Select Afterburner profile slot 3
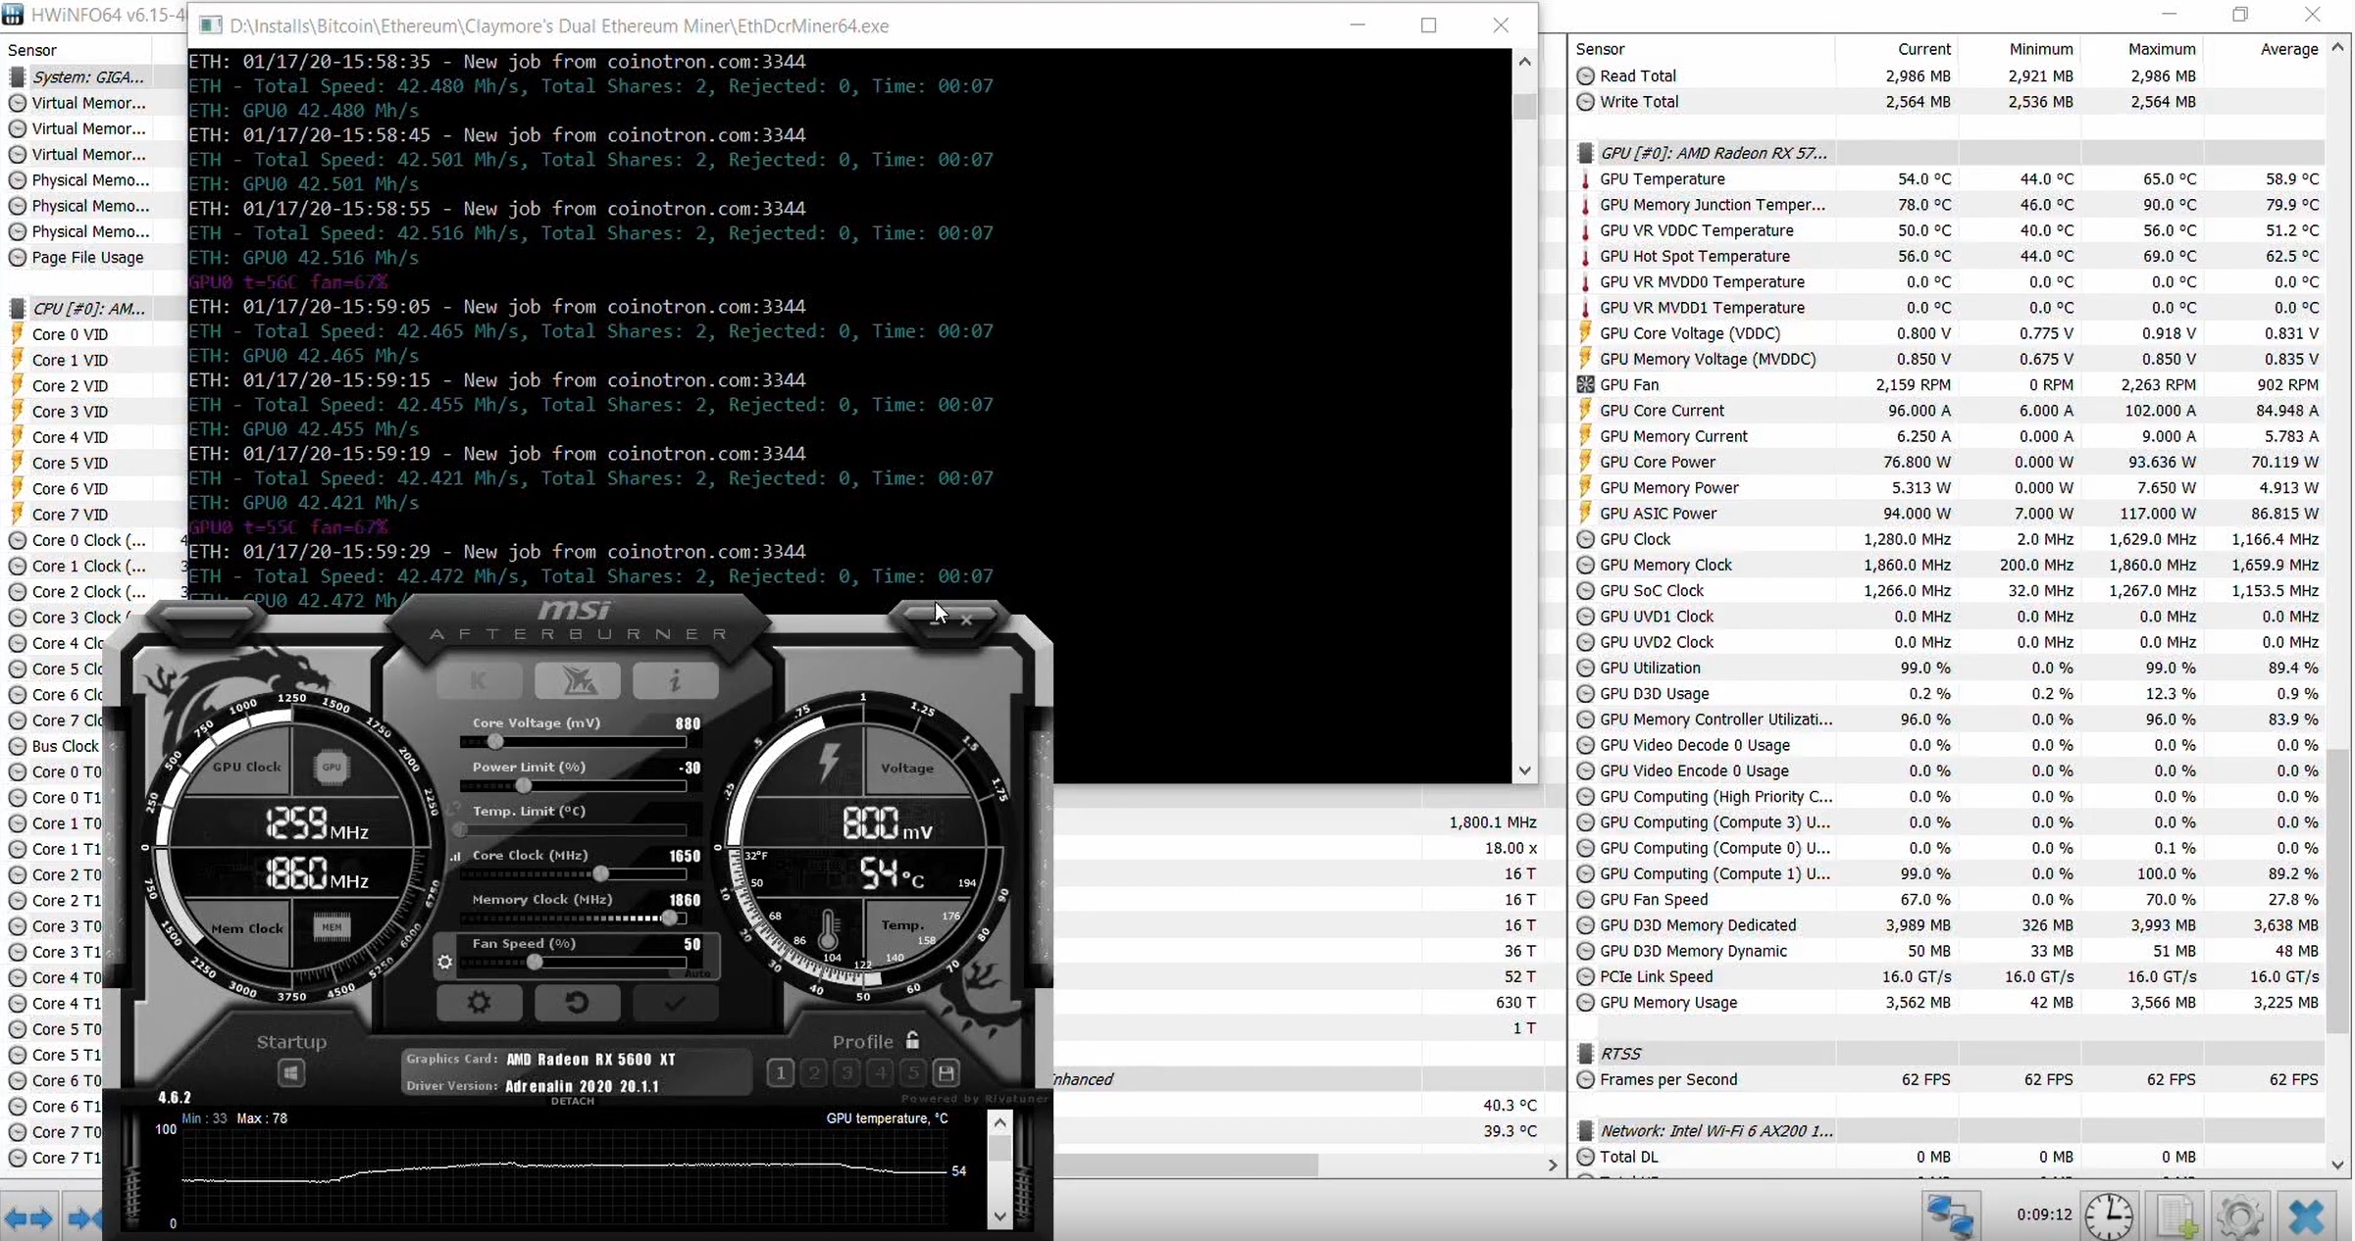The height and width of the screenshot is (1241, 2355). coord(847,1073)
